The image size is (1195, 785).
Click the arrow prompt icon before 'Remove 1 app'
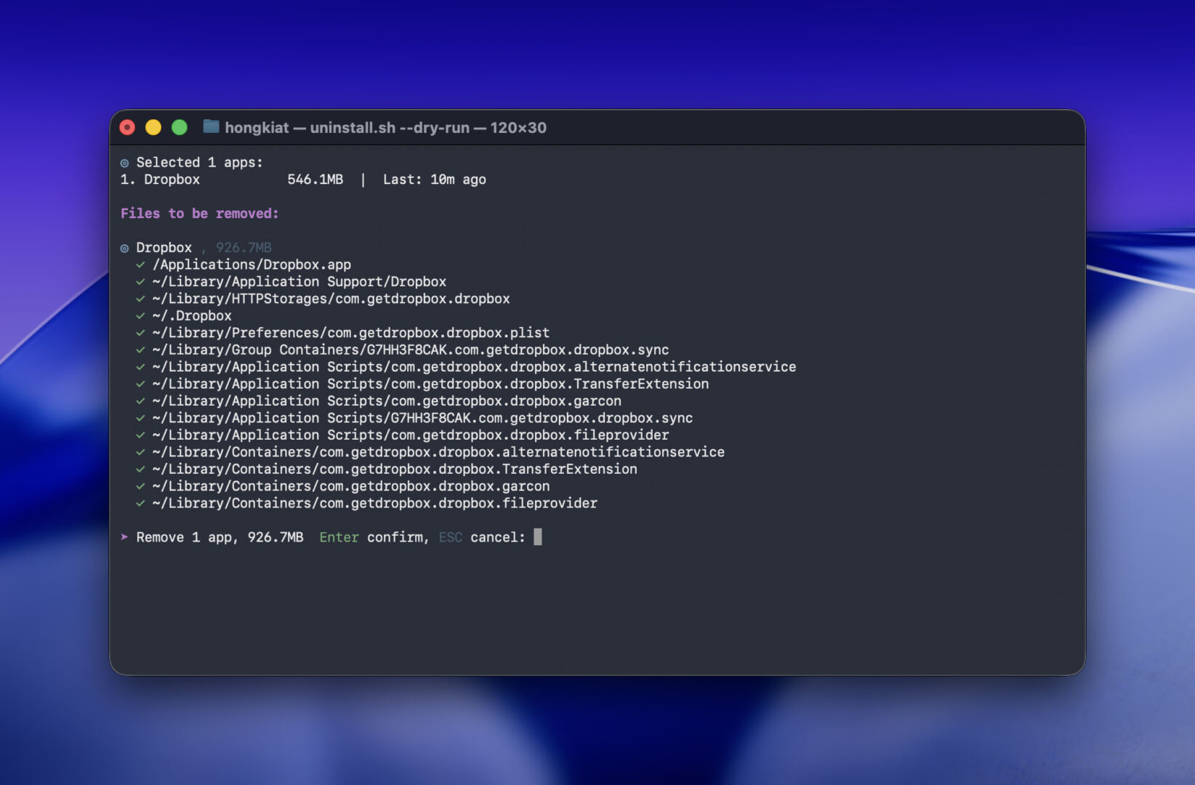click(x=124, y=537)
